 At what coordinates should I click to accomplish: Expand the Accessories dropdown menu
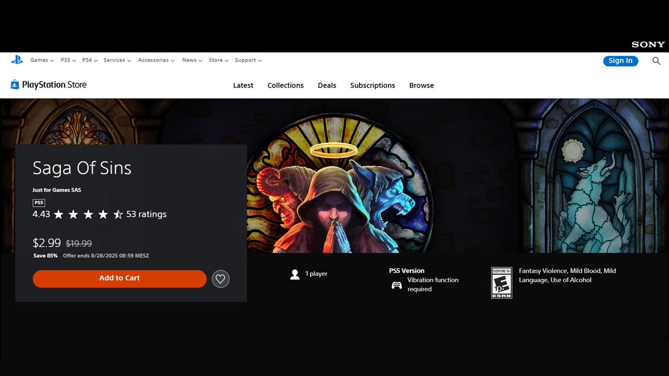157,60
